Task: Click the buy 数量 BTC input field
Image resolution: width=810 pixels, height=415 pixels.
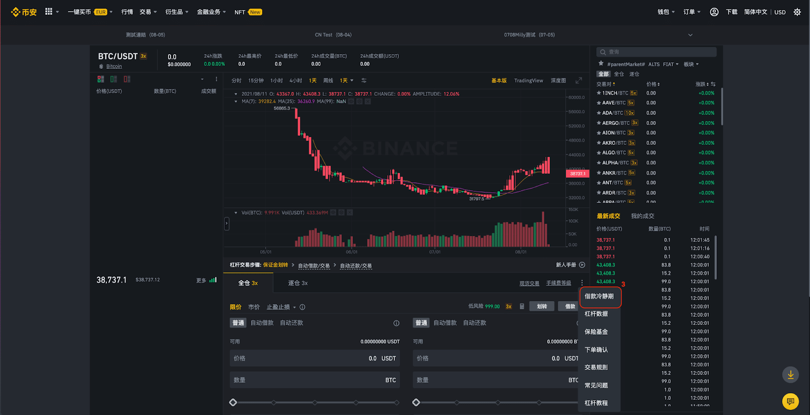Action: coord(315,380)
